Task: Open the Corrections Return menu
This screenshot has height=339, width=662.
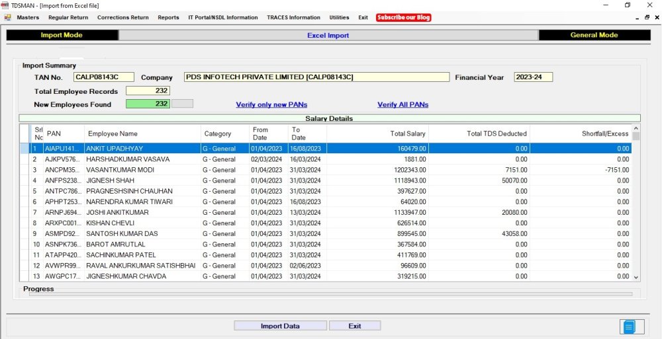Action: (122, 18)
